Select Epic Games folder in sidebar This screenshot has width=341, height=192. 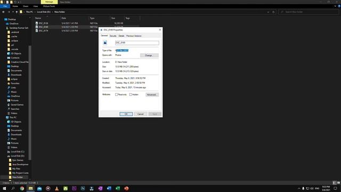point(18,160)
